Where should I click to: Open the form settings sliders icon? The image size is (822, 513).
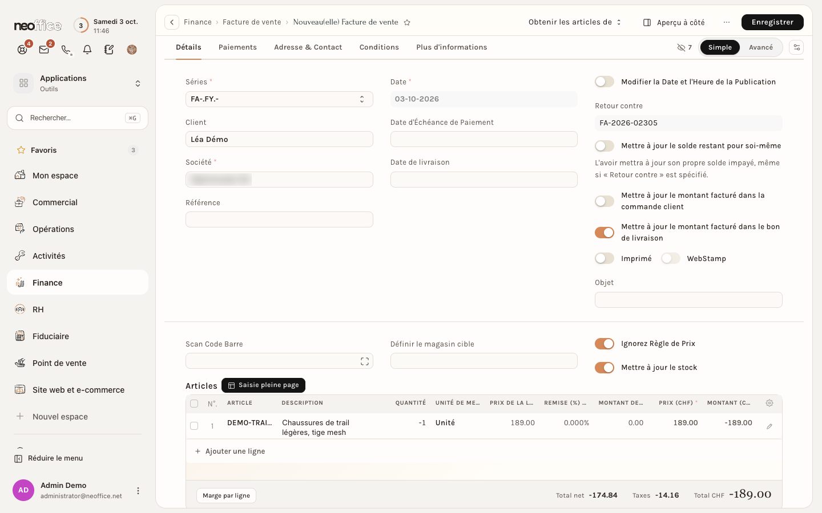pyautogui.click(x=796, y=47)
